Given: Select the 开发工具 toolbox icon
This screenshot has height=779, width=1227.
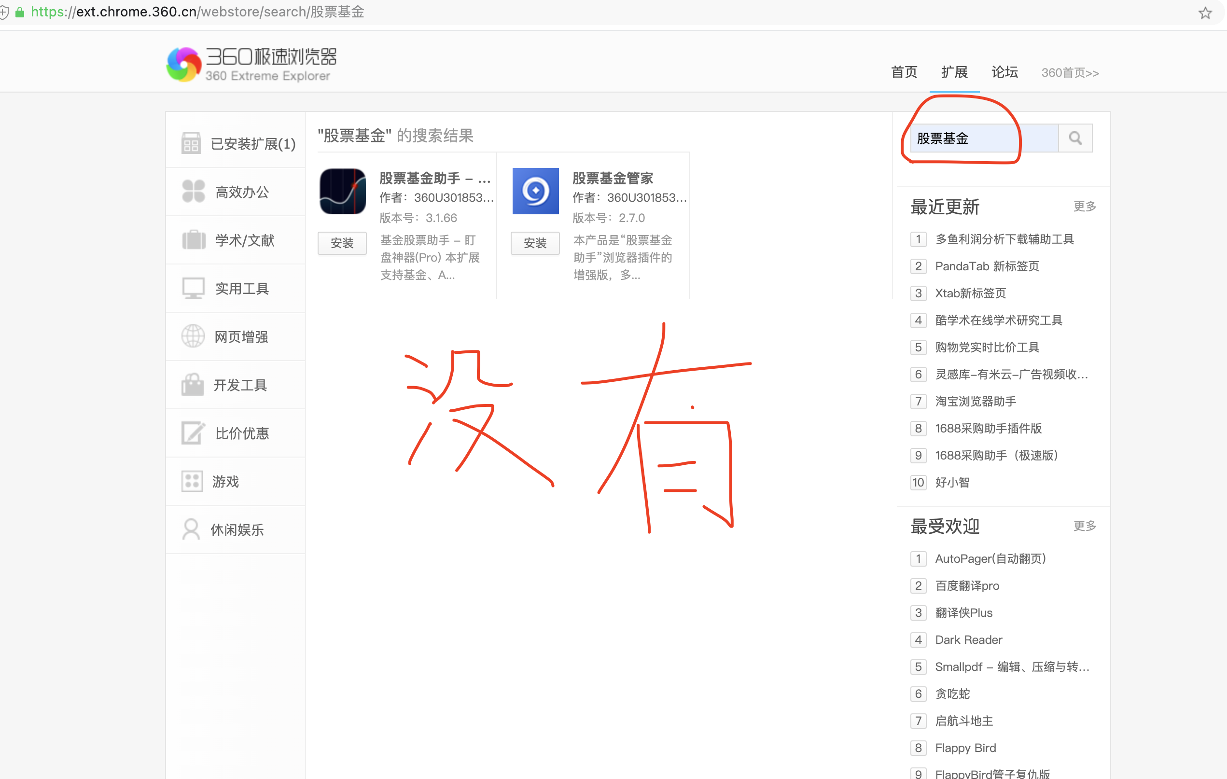Looking at the screenshot, I should click(x=192, y=384).
